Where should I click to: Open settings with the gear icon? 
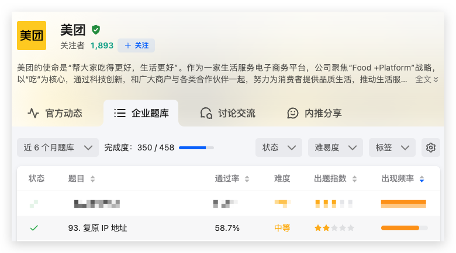tap(431, 147)
